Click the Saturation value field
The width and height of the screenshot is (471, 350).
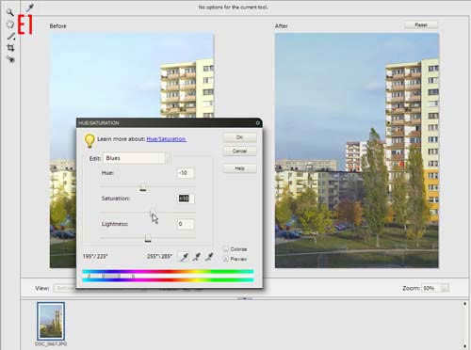[x=186, y=199]
